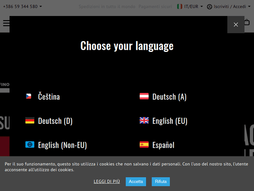254x191 pixels.
Task: Click the United Kingdom flag icon
Action: tap(144, 120)
